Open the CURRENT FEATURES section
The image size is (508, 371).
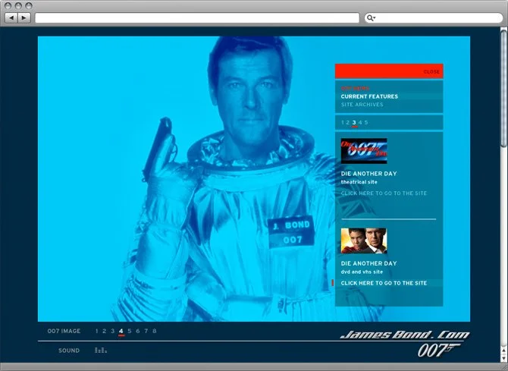[x=369, y=96]
